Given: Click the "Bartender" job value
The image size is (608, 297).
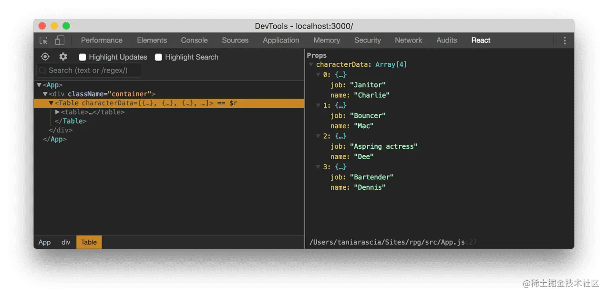Looking at the screenshot, I should (x=372, y=177).
